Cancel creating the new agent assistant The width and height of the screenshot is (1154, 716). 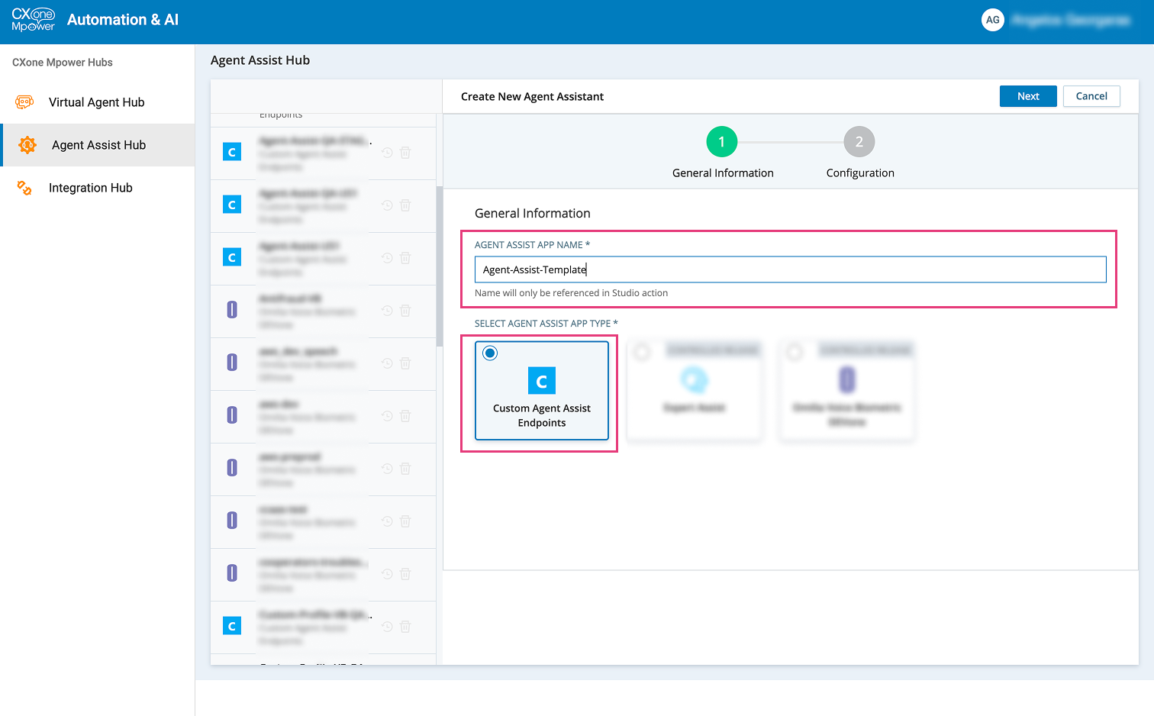pos(1091,96)
